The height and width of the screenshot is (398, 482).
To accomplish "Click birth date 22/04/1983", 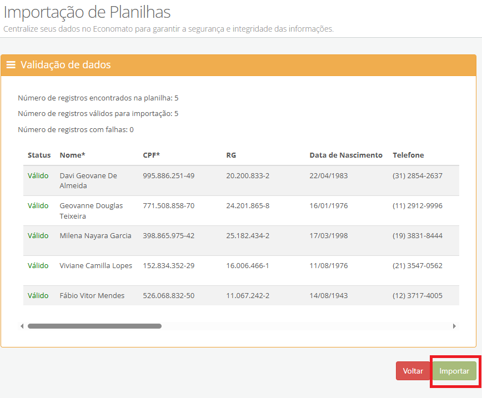I will (329, 176).
